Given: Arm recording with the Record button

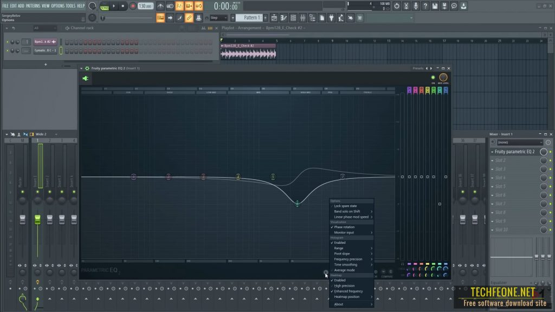Looking at the screenshot, I should (x=133, y=6).
